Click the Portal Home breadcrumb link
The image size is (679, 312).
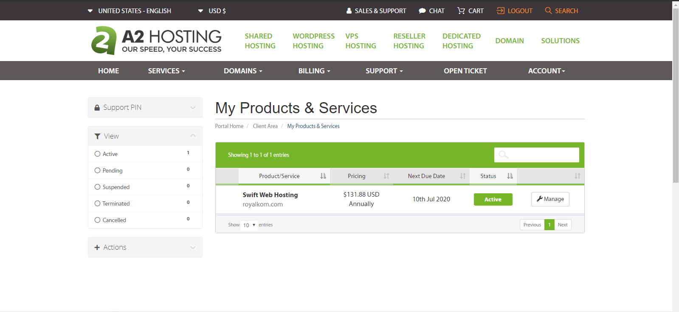pos(229,126)
